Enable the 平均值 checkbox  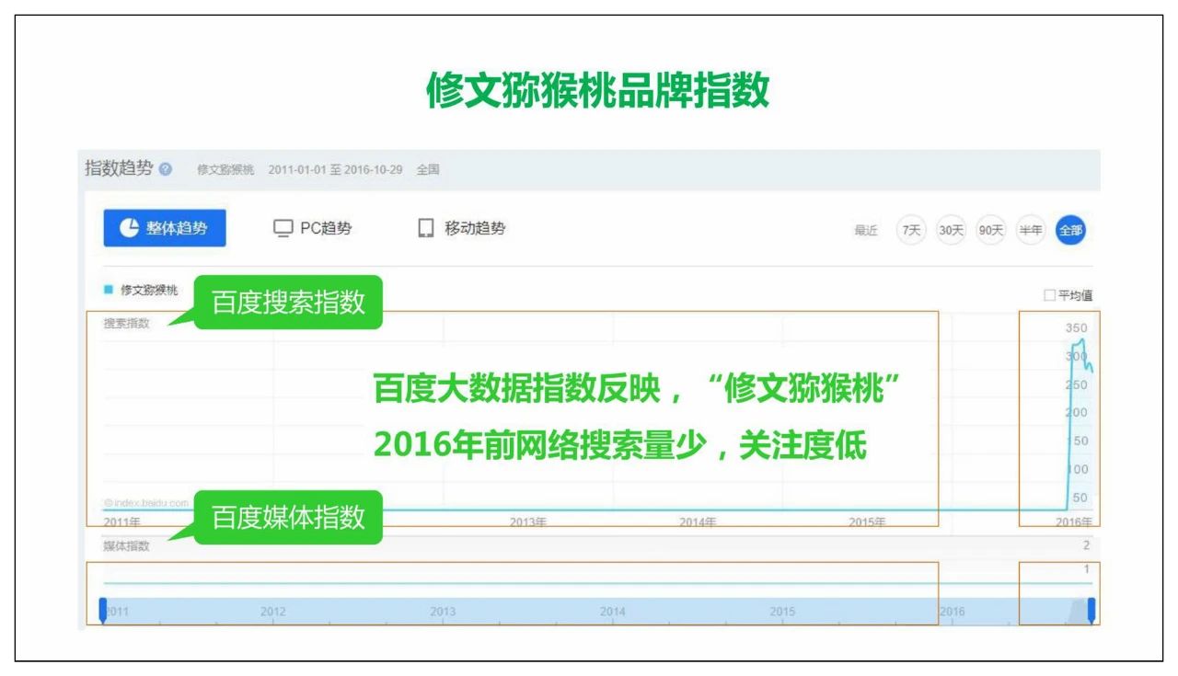[1049, 295]
